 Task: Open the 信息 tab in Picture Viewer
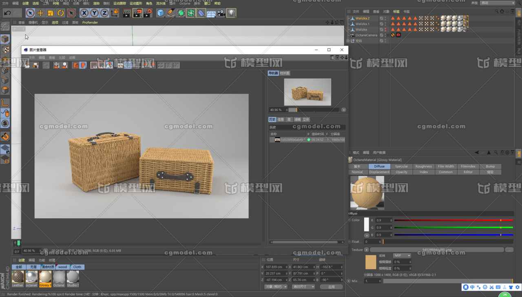281,120
